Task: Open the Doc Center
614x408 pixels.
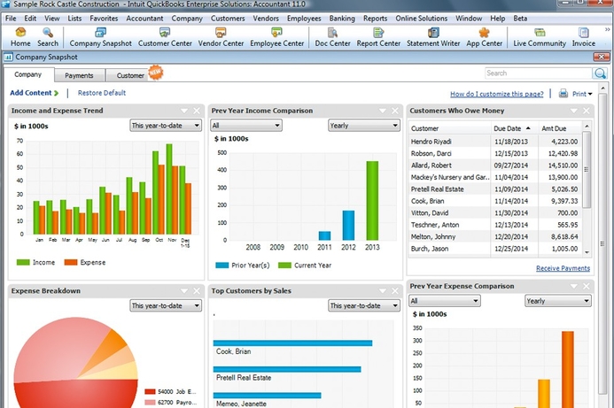Action: (x=332, y=37)
